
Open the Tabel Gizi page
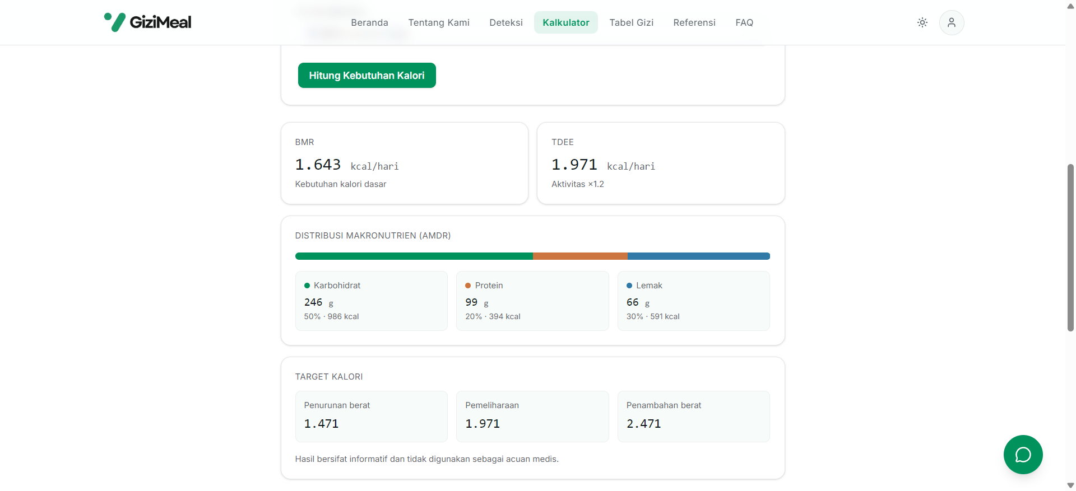[632, 22]
